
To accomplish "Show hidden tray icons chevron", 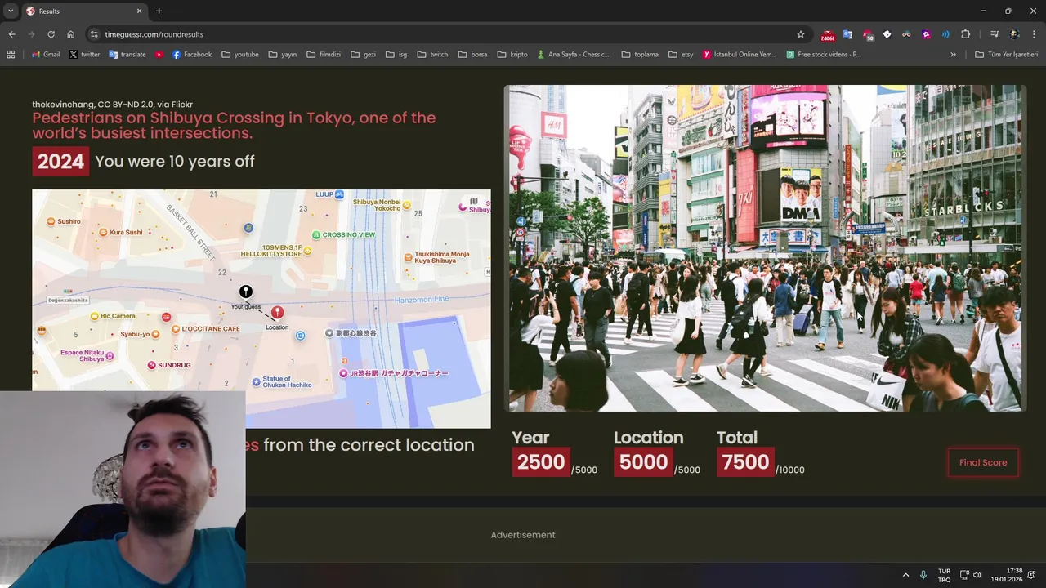I will [x=905, y=575].
